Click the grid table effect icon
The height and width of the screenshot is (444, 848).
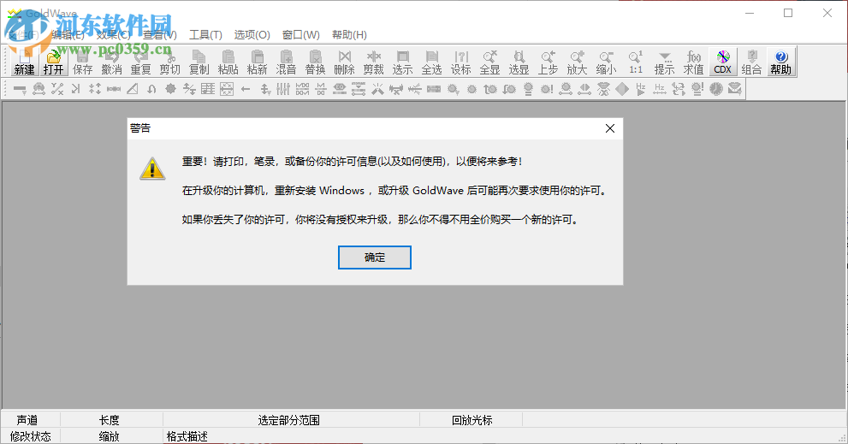point(208,89)
